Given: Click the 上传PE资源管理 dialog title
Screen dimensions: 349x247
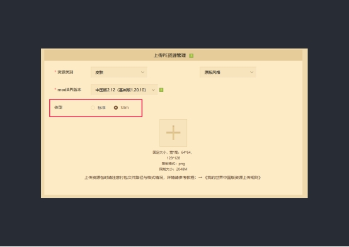Looking at the screenshot, I should coord(169,55).
